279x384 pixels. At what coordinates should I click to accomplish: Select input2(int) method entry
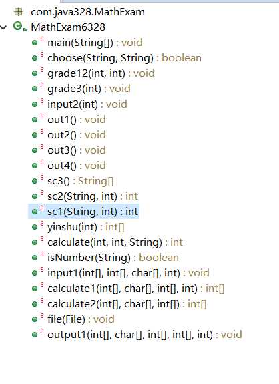point(87,104)
